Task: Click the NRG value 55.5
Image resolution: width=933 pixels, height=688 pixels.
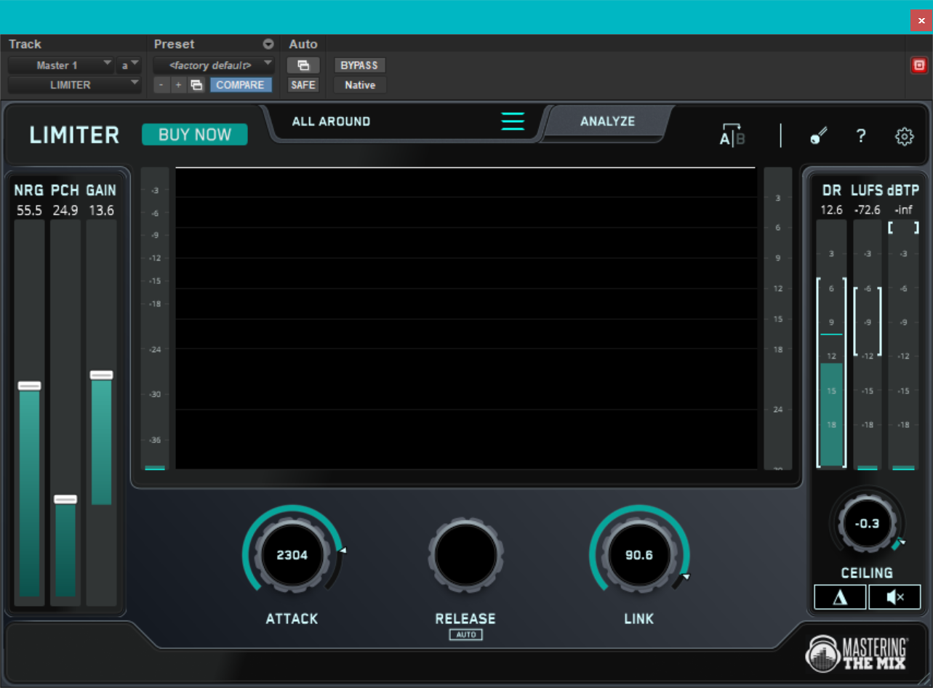Action: [x=30, y=211]
